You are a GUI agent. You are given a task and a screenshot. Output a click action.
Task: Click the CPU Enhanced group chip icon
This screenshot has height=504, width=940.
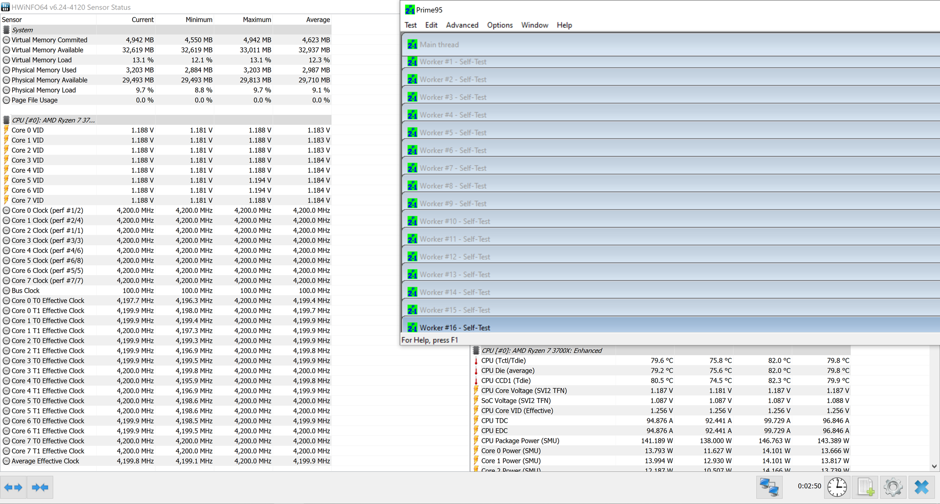[x=476, y=350]
